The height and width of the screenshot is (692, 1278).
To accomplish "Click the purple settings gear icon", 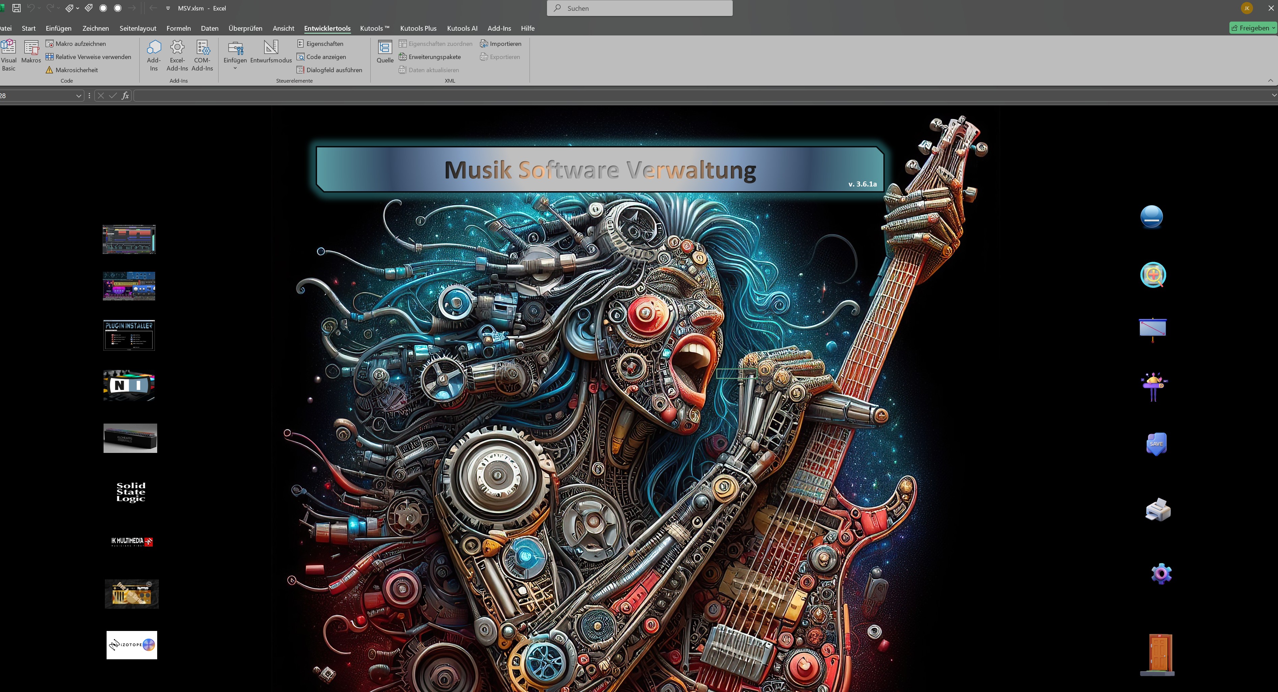I will pos(1161,574).
